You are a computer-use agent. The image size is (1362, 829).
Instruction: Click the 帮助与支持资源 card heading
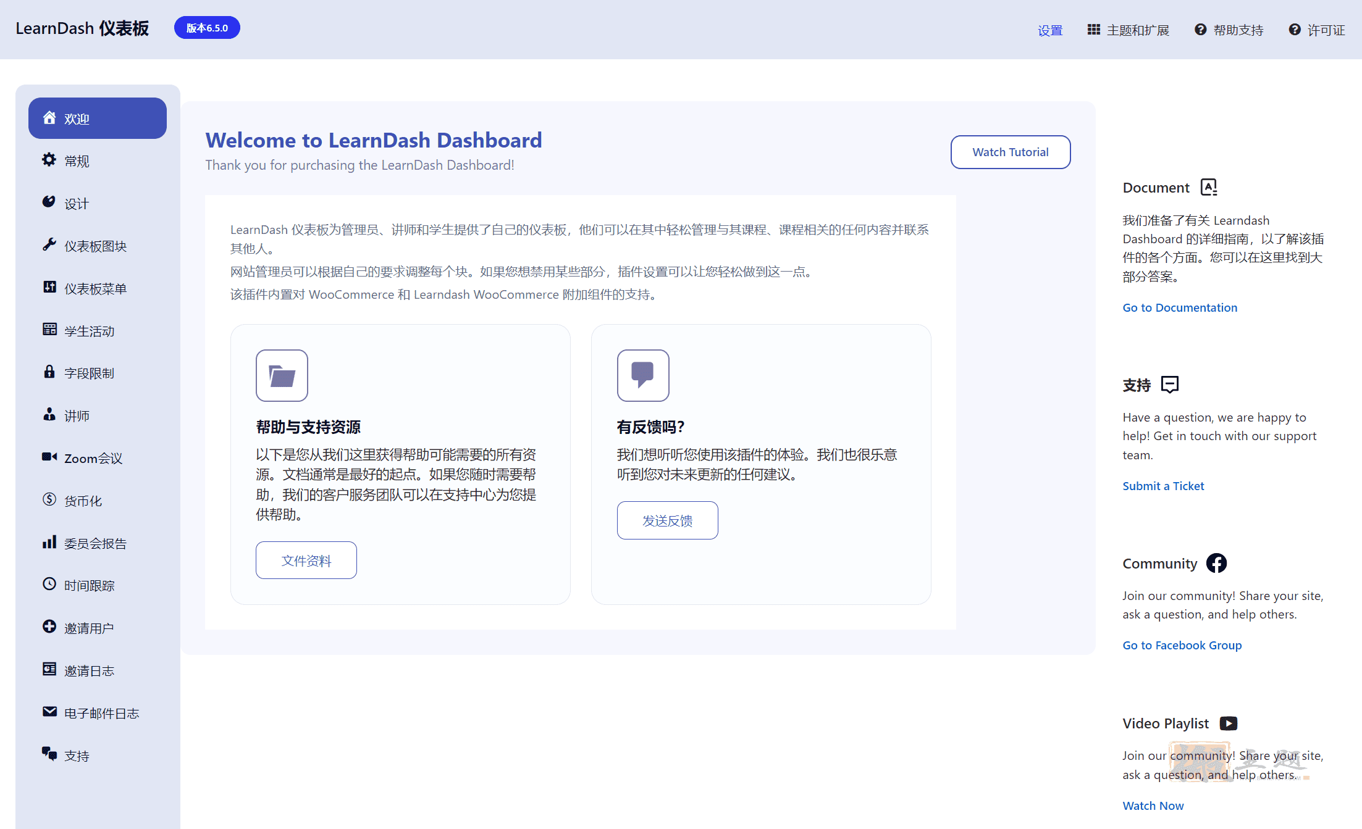point(308,427)
